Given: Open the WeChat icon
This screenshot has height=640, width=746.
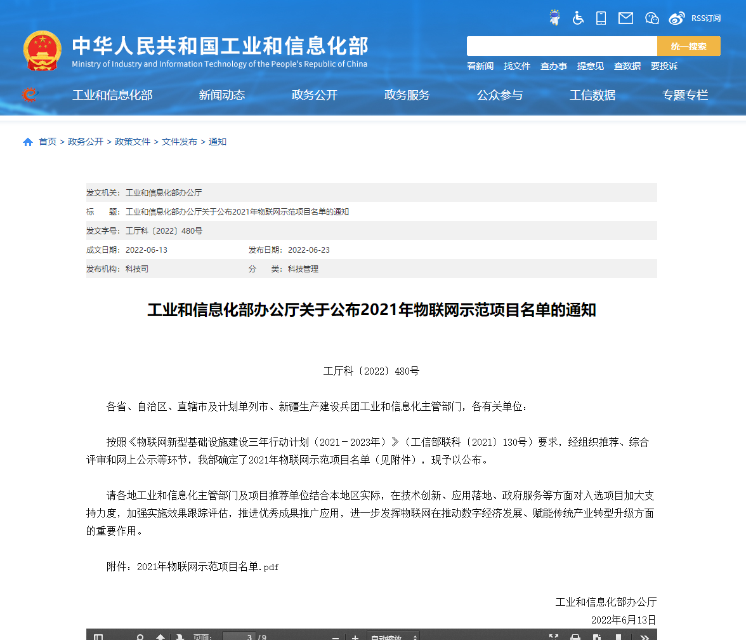Looking at the screenshot, I should point(652,18).
